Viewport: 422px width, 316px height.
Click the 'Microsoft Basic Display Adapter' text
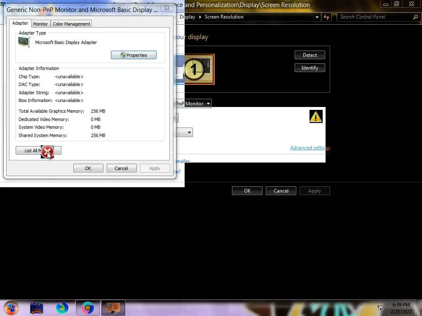pos(66,42)
